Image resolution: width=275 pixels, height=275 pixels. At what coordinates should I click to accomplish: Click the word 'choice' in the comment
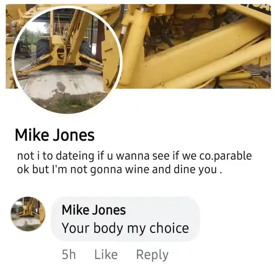point(169,228)
